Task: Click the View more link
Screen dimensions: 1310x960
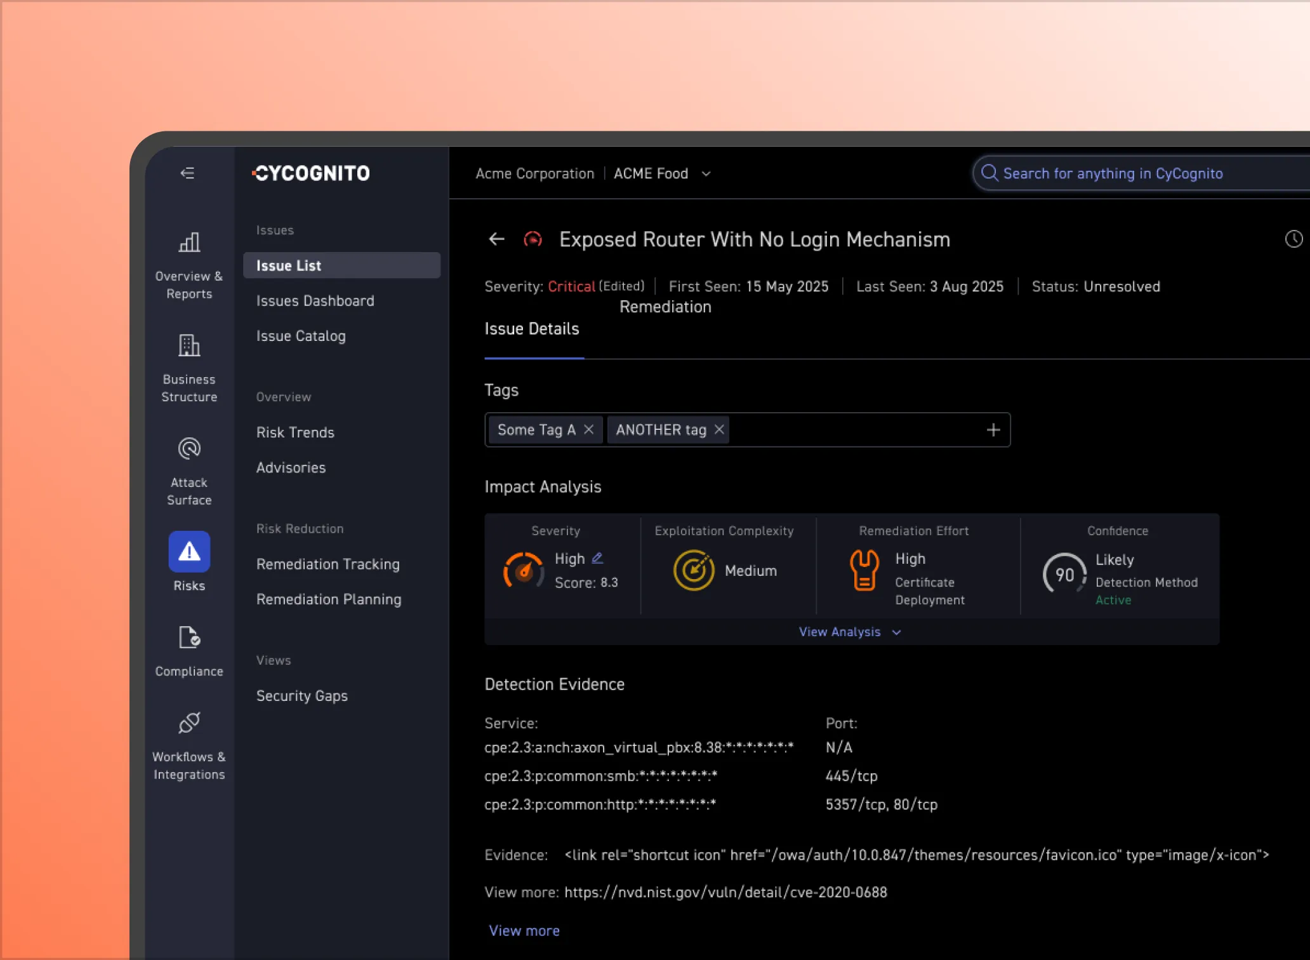Action: pyautogui.click(x=524, y=931)
